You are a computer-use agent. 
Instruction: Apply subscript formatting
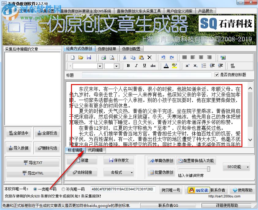pos(196,66)
